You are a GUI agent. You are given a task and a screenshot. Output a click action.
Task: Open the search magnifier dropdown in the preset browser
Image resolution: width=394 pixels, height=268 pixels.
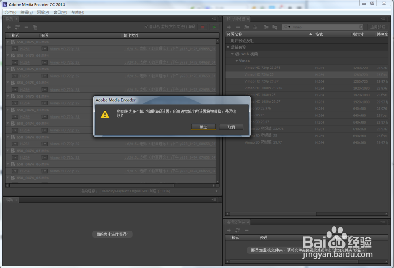coord(287,27)
